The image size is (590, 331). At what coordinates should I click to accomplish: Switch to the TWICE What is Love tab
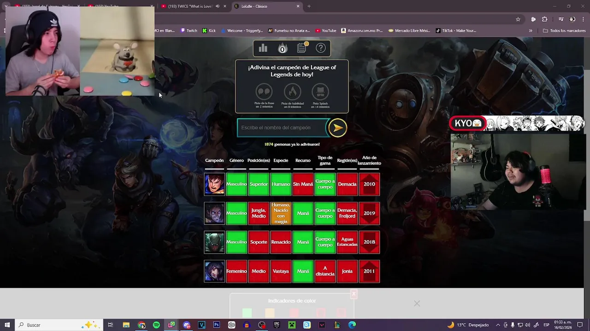[189, 6]
